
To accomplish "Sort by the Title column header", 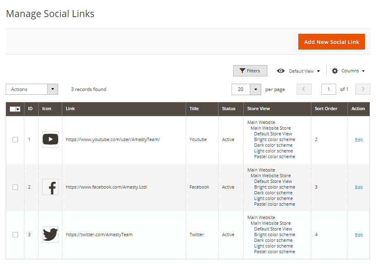I will click(194, 109).
